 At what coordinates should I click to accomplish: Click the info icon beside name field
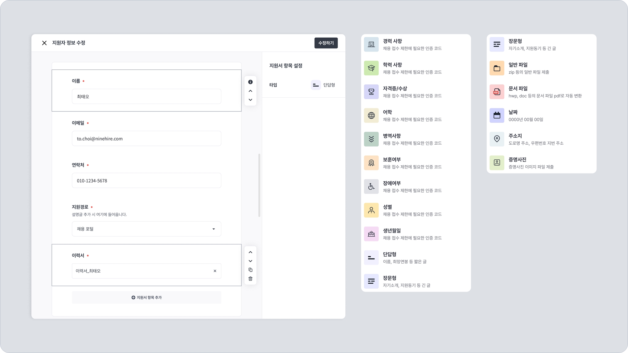[250, 82]
